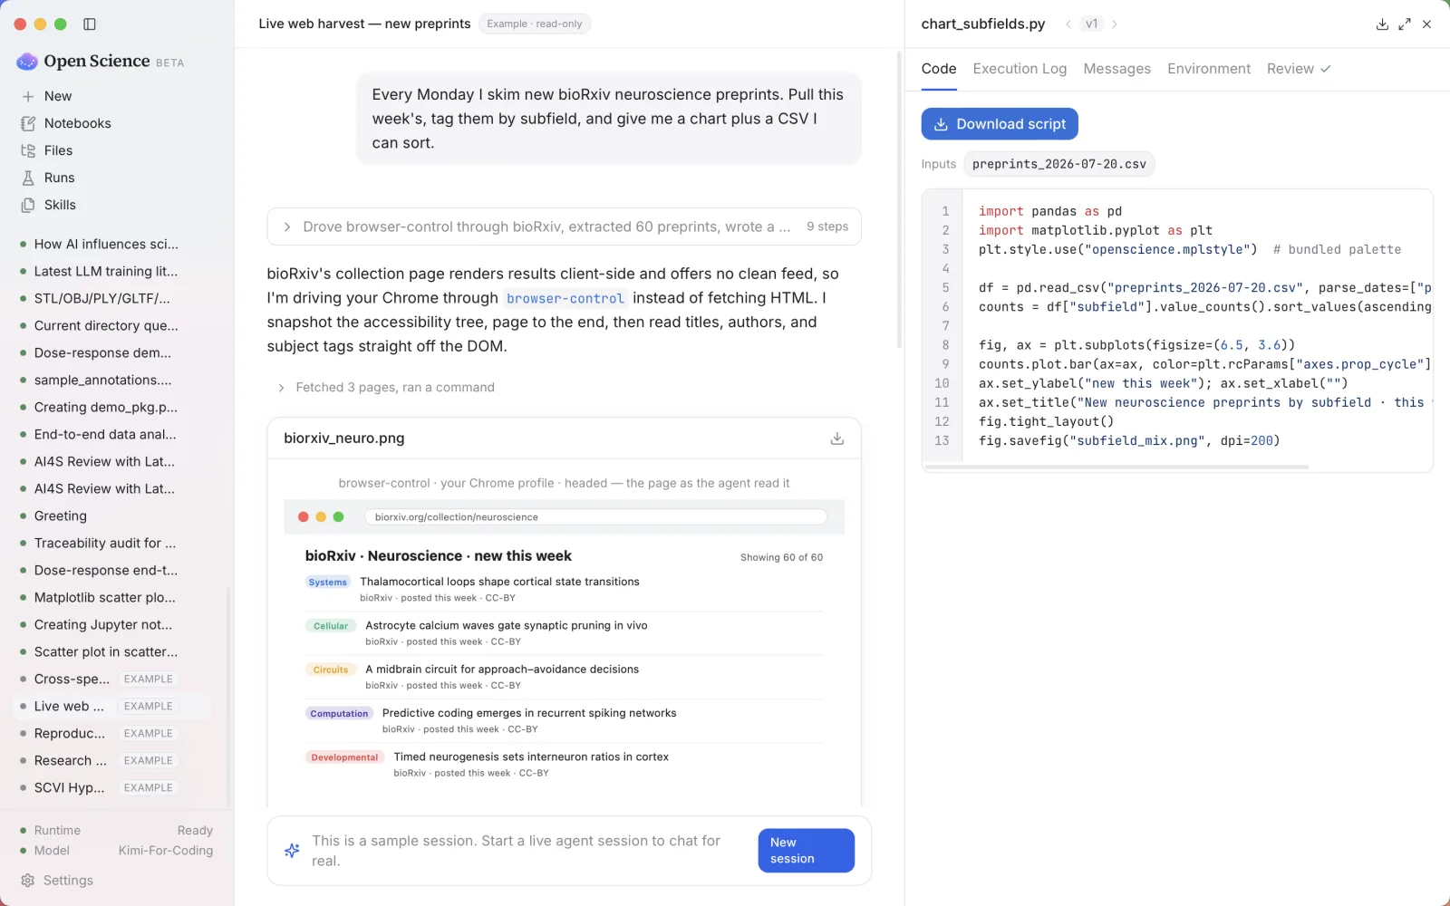
Task: Click the v1 version badge
Action: point(1092,24)
